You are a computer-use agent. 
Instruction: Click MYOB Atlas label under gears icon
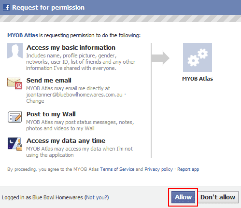pos(198,79)
